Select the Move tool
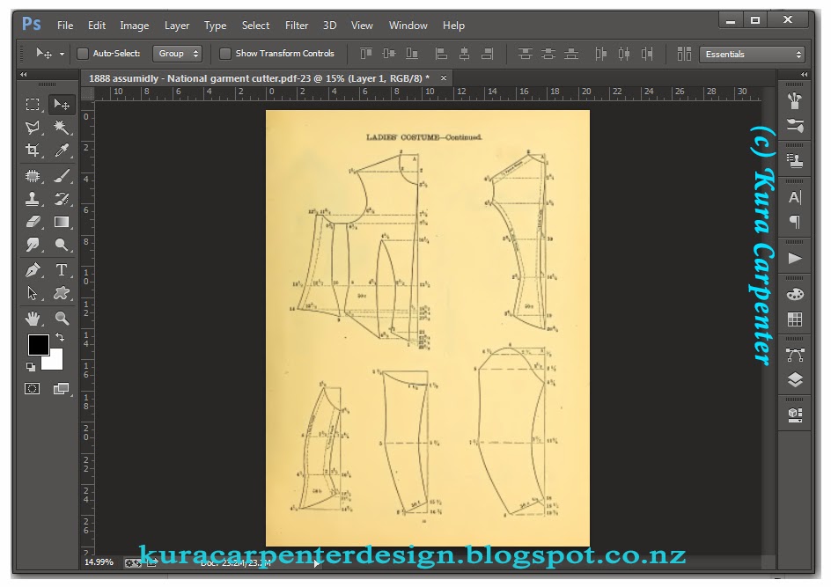Viewport: 831px width, 587px height. pyautogui.click(x=61, y=103)
